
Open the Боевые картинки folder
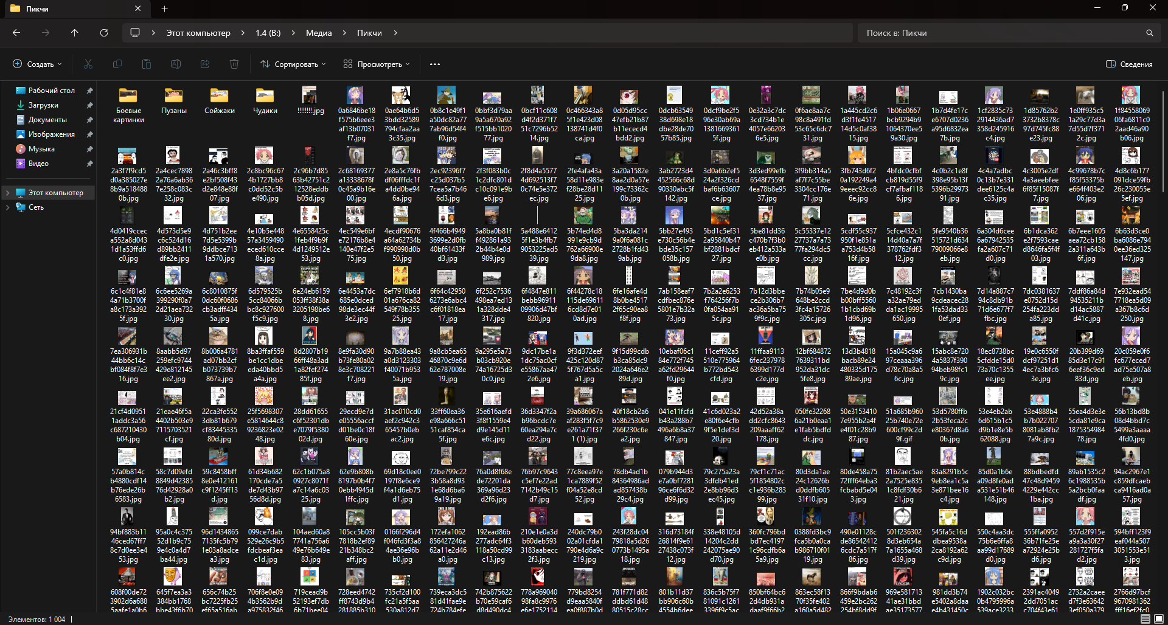128,105
